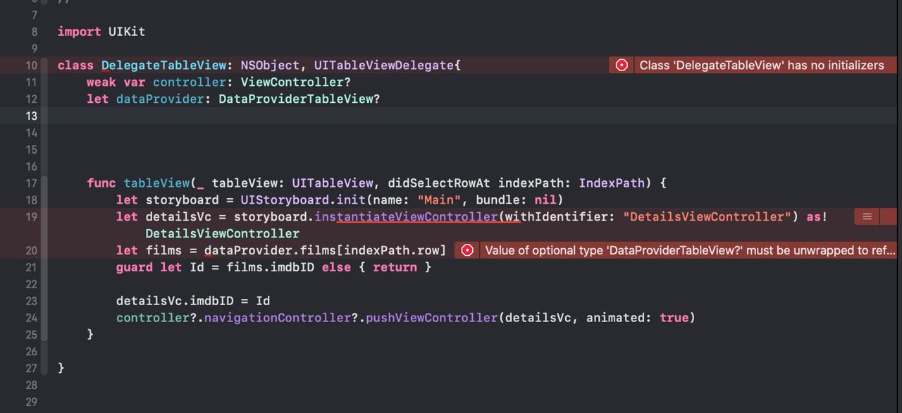This screenshot has height=413, width=902.
Task: Open the issue list icon on line 19
Action: click(x=867, y=216)
